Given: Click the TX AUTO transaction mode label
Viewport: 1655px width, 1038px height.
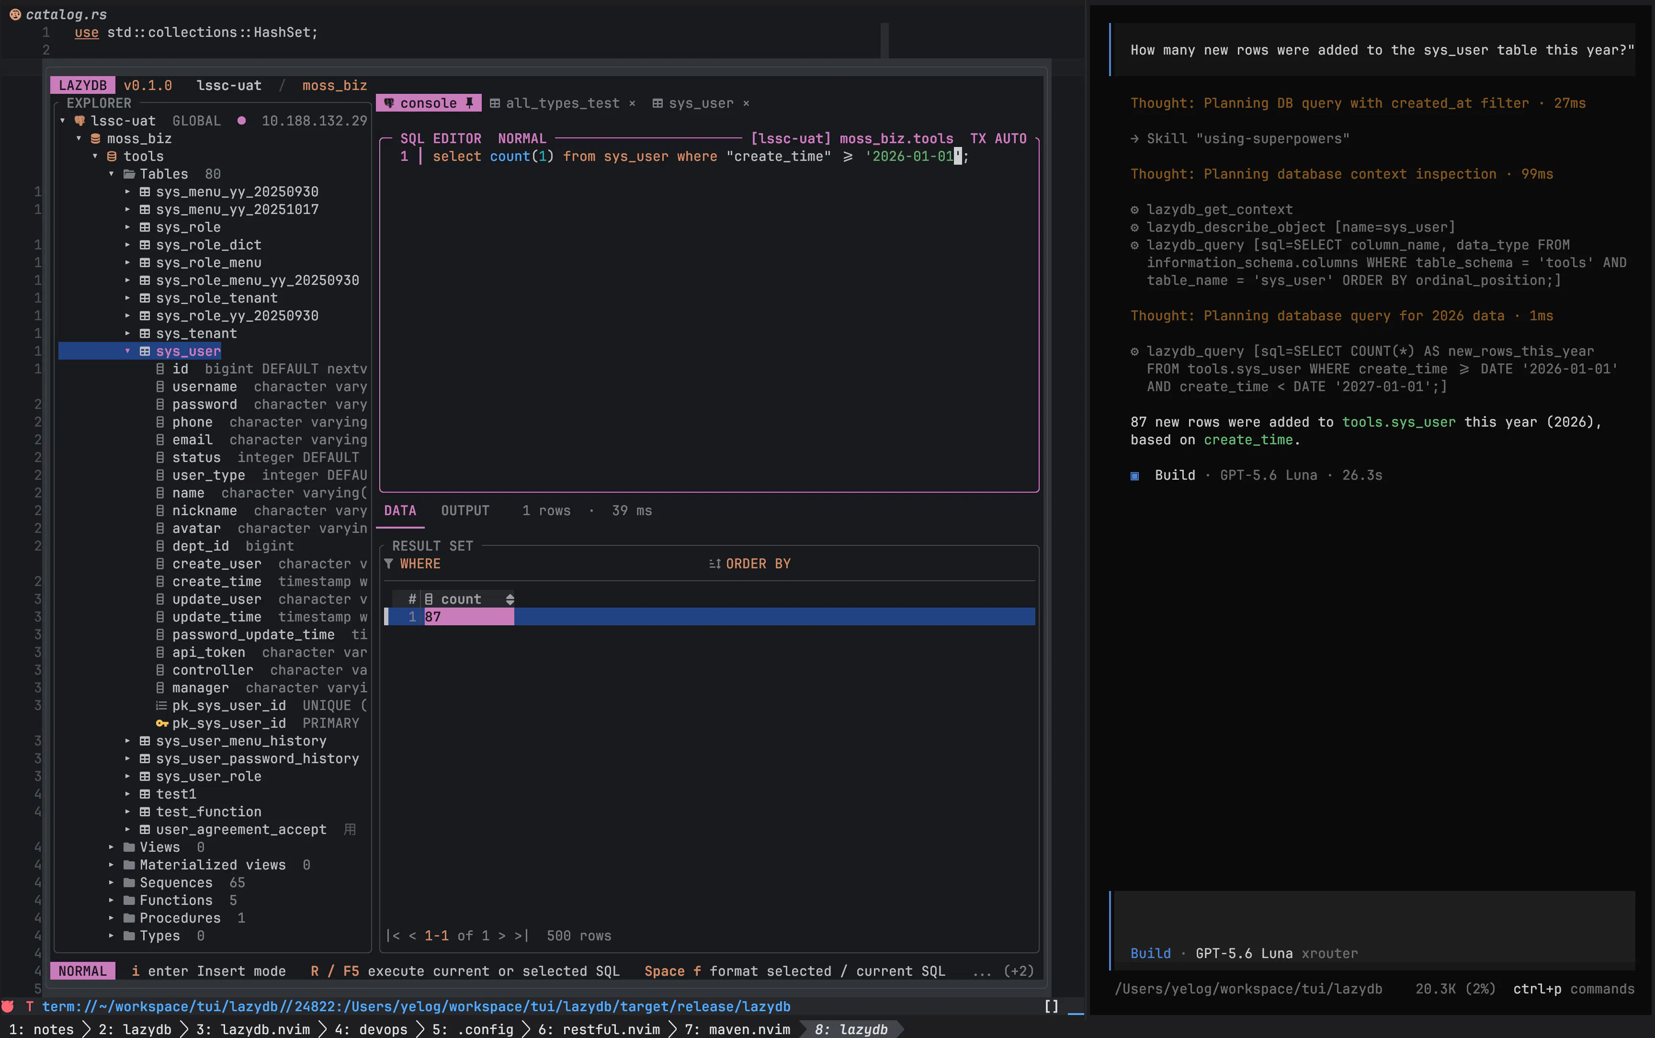Looking at the screenshot, I should point(998,139).
